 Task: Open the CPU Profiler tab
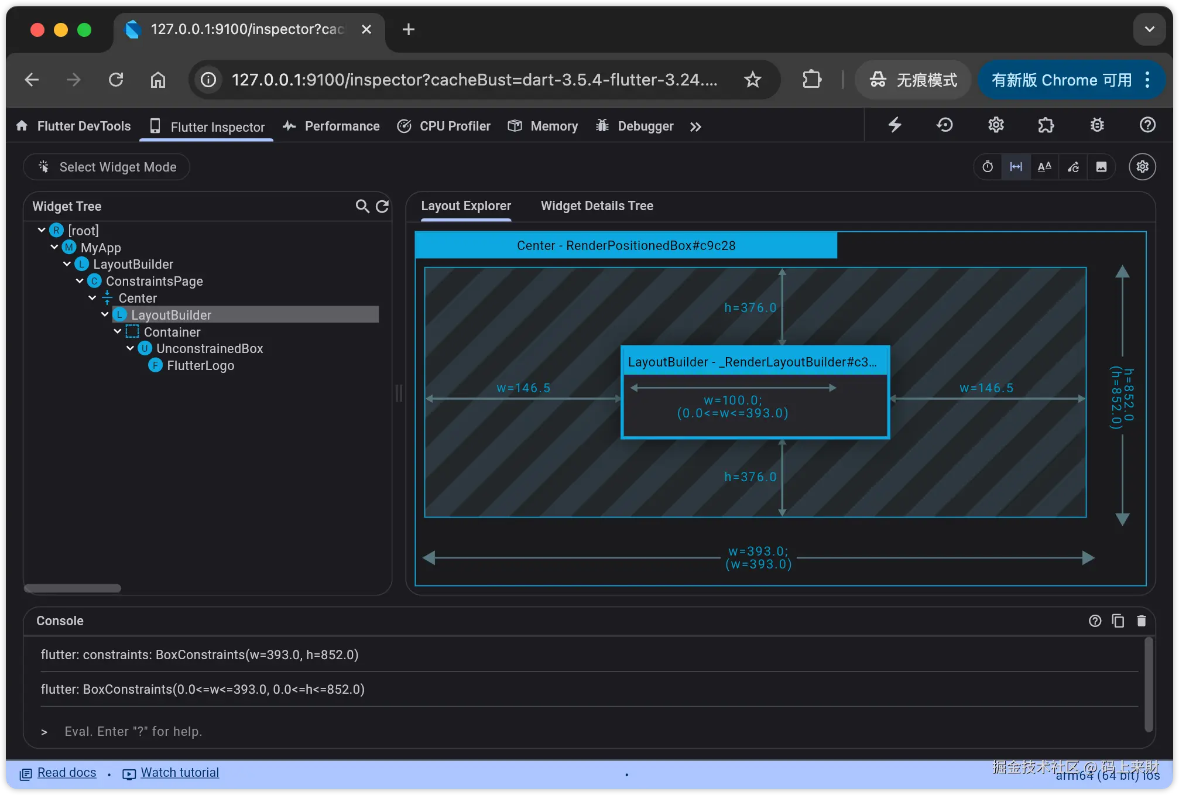tap(444, 126)
